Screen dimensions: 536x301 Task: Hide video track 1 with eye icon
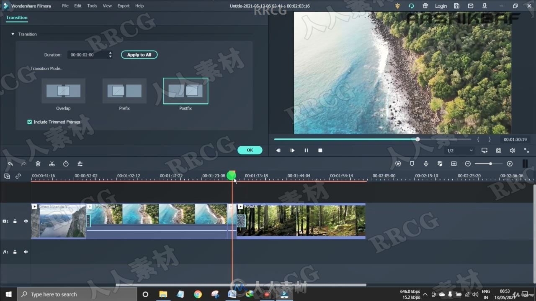tap(26, 221)
